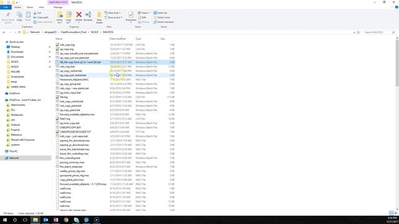Expand the New item dropdown
This screenshot has width=399, height=224.
113,12
